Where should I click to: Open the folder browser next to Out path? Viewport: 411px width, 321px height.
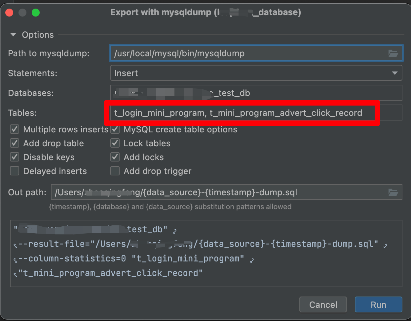coord(394,192)
